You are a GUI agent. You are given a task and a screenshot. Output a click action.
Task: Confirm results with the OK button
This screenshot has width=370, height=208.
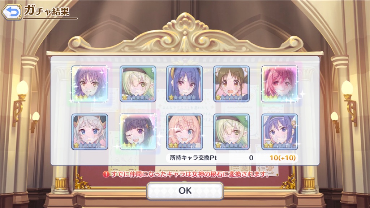185,191
